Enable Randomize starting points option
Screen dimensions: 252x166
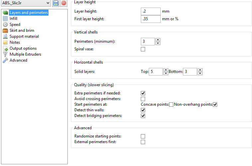143,136
